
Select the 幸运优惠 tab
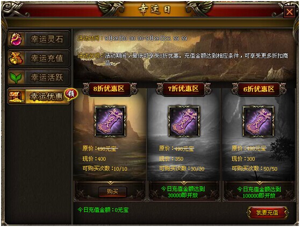click(x=39, y=96)
